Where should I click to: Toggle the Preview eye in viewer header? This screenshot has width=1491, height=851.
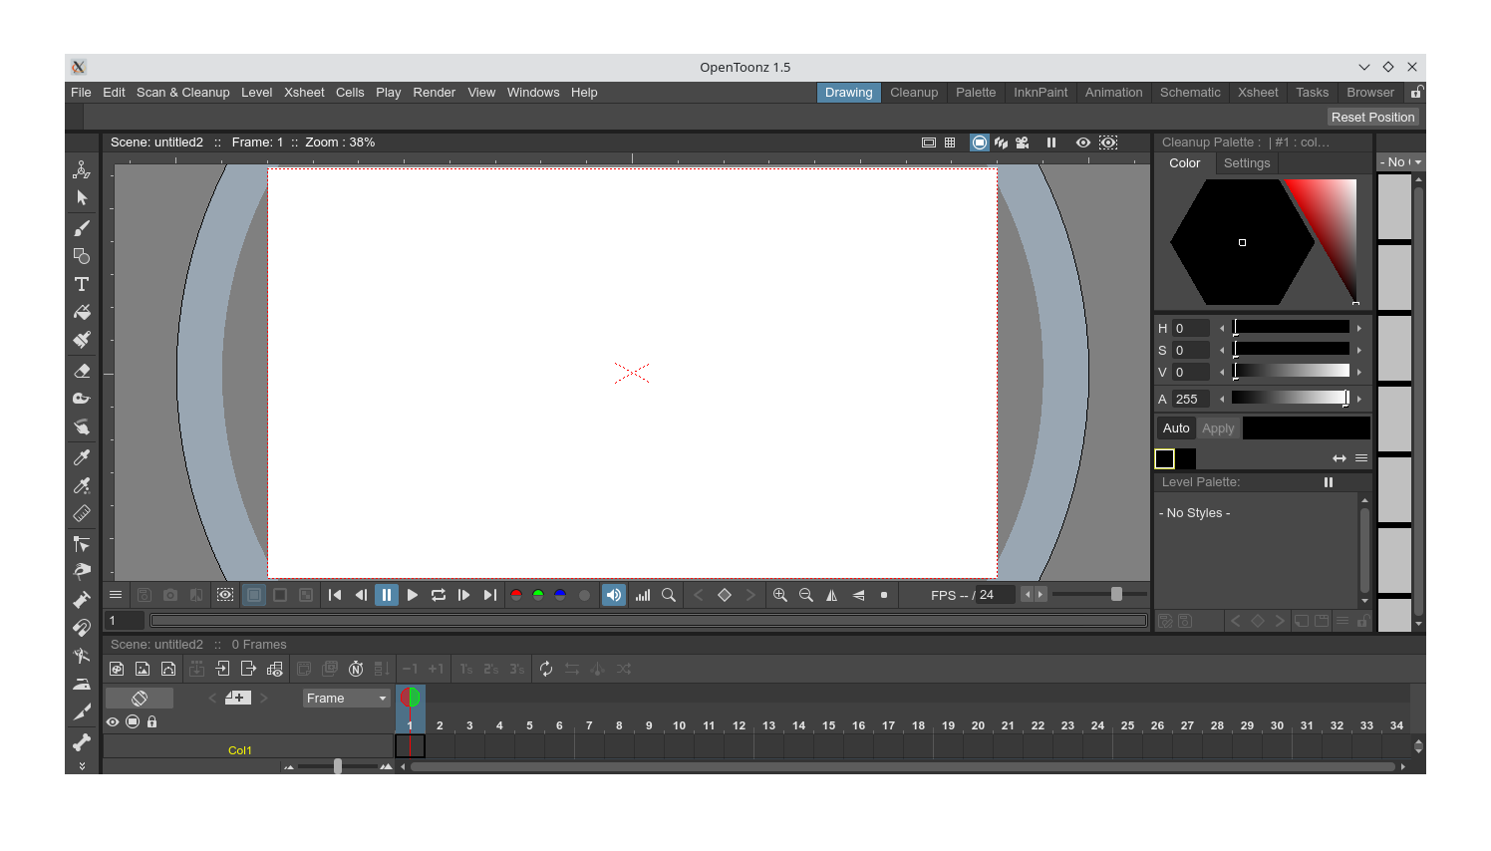1083,142
